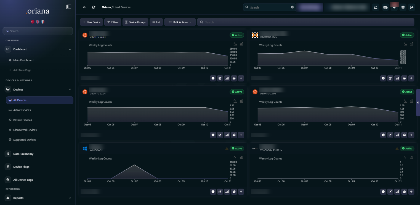
Task: Open All Device Logs in sidebar
Action: [23, 180]
